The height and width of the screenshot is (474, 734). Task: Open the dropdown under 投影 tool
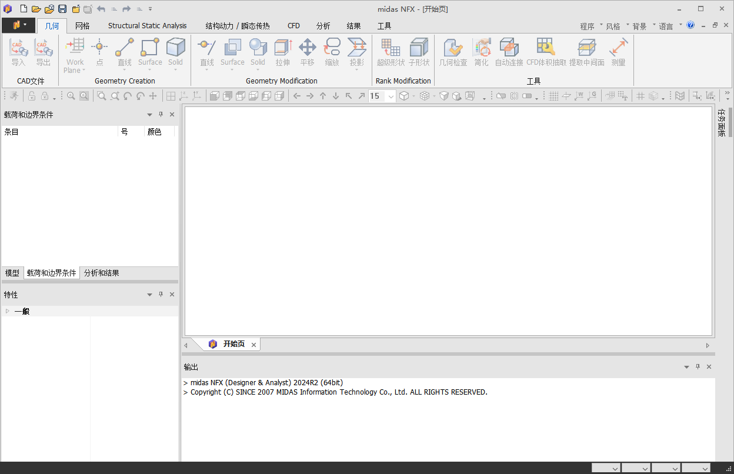357,70
